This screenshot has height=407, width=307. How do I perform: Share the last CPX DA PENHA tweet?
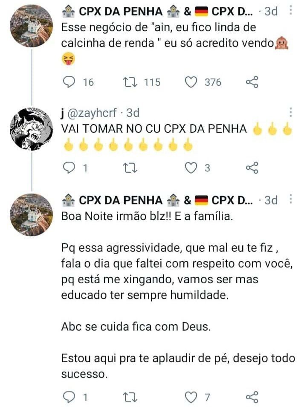point(252,397)
